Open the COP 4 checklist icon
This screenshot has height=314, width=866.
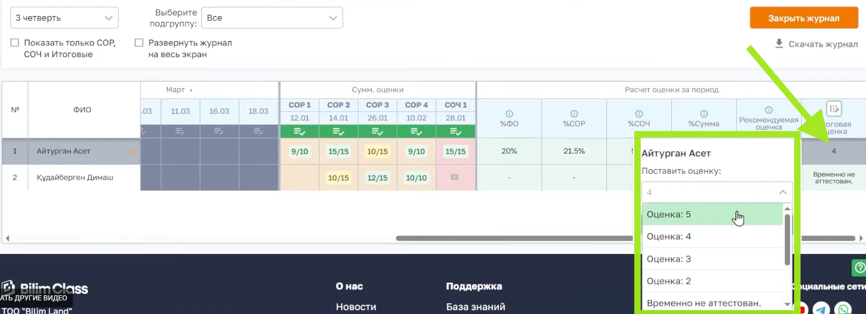pos(416,132)
